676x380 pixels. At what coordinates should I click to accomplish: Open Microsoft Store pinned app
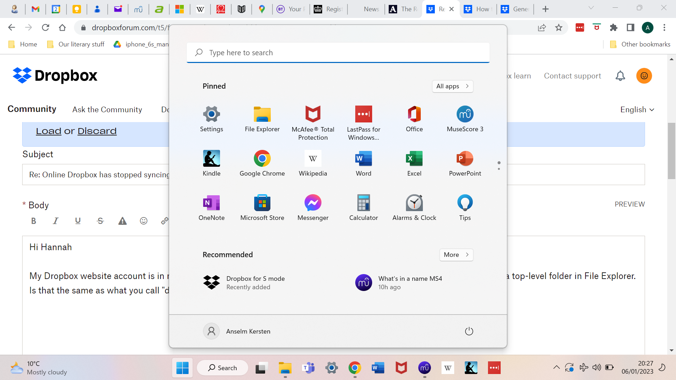[262, 208]
